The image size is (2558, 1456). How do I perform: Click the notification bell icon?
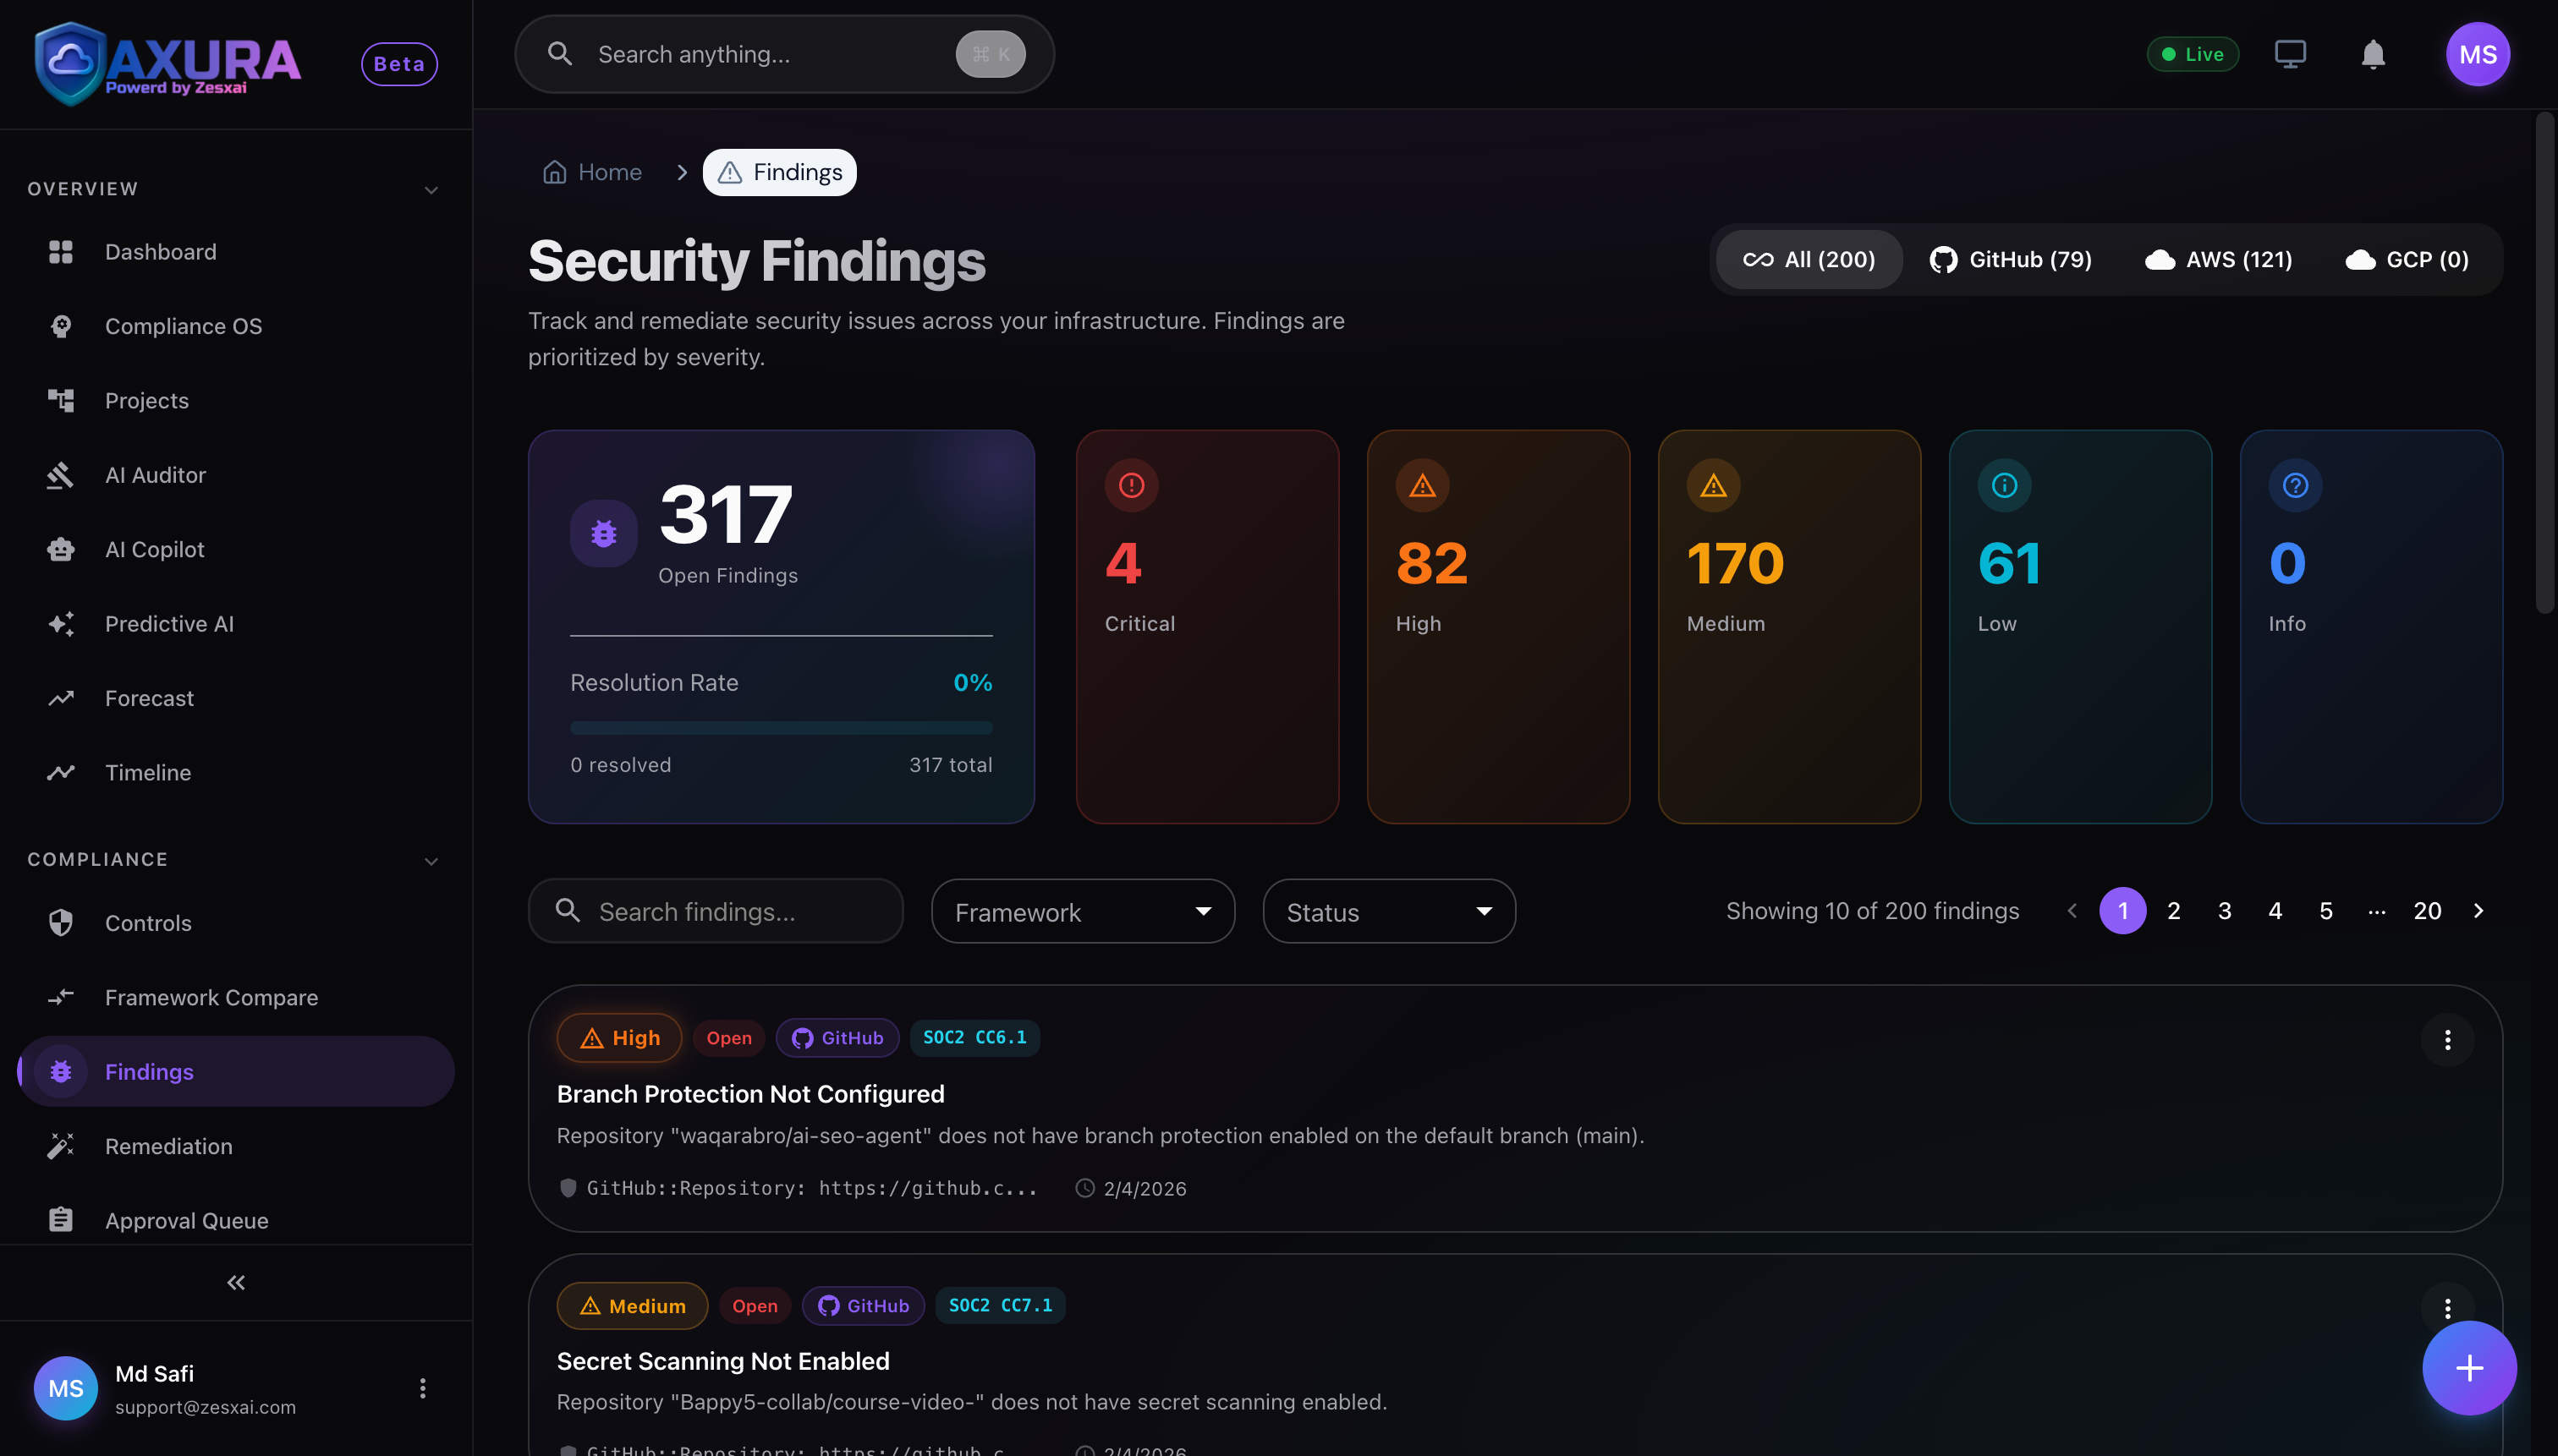(x=2372, y=54)
